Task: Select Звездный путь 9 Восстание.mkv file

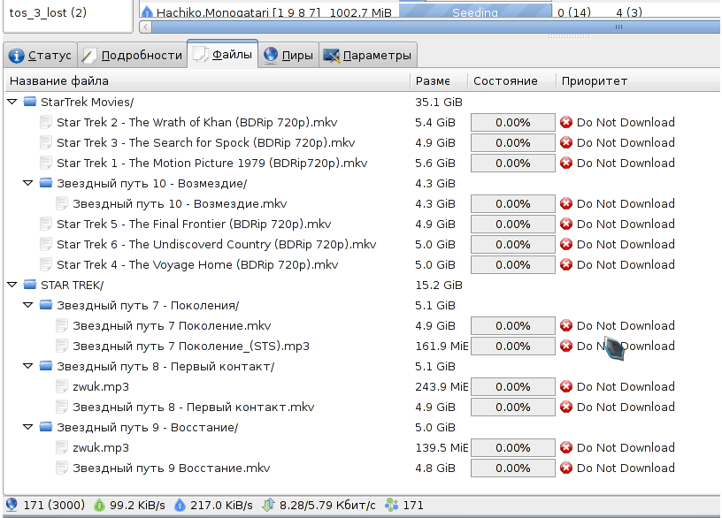Action: [x=172, y=468]
